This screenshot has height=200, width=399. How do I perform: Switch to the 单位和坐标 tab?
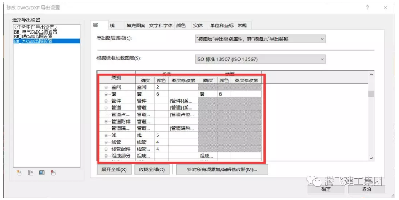tap(222, 25)
